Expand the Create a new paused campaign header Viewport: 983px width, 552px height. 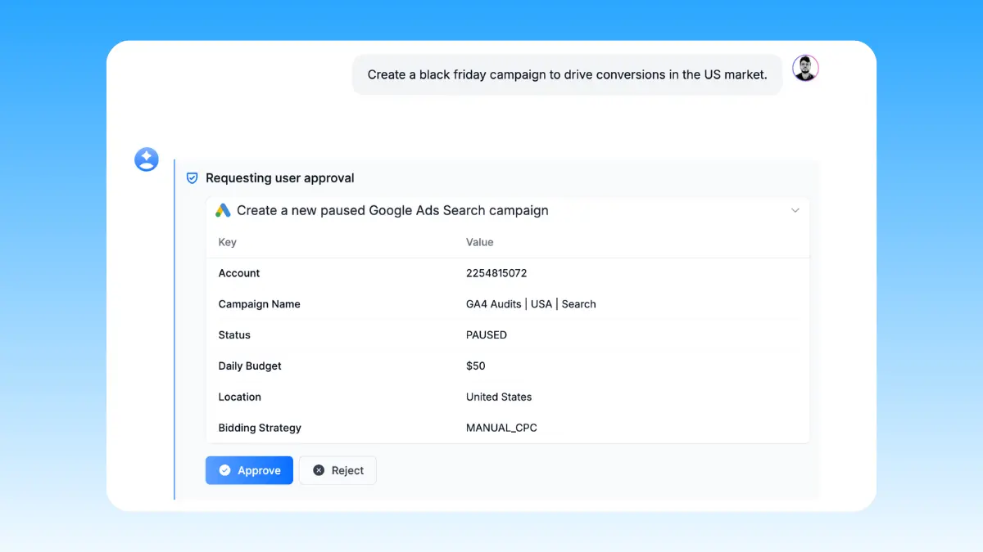point(392,210)
